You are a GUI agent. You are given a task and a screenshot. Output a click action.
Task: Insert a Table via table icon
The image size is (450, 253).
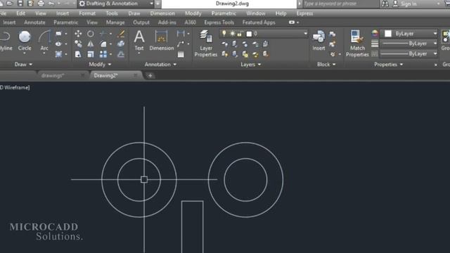point(181,54)
